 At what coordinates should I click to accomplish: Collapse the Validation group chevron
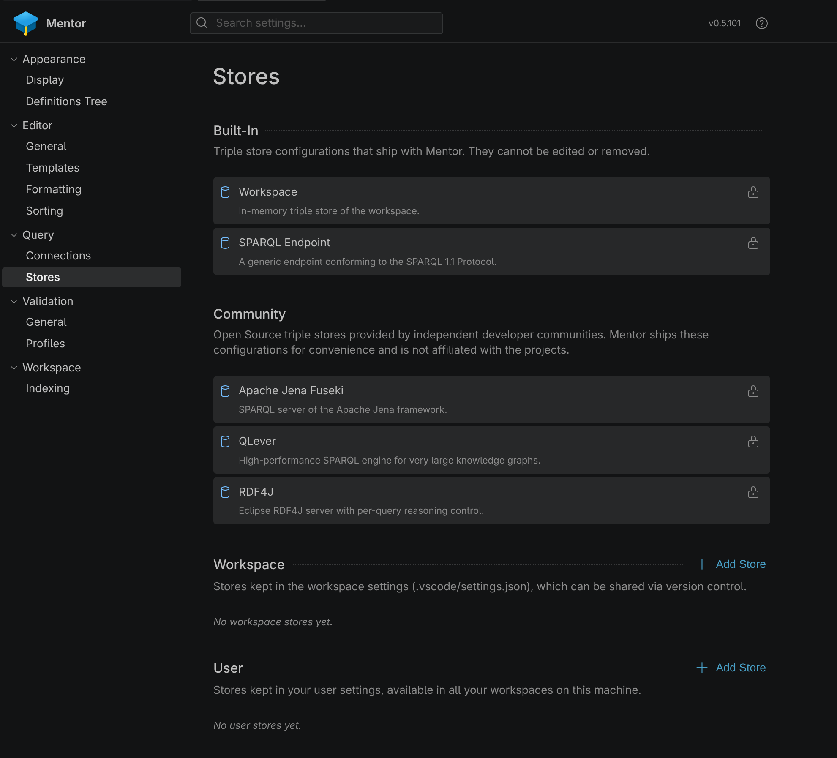click(14, 301)
